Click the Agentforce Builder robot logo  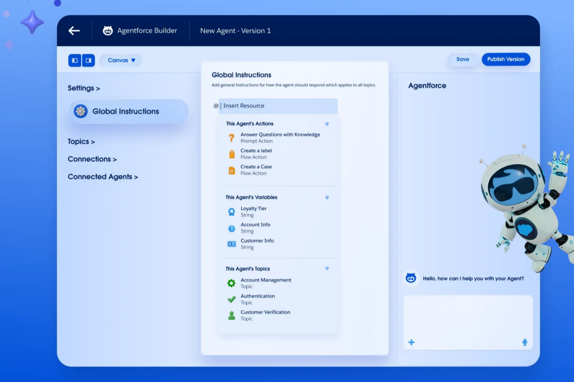click(108, 30)
